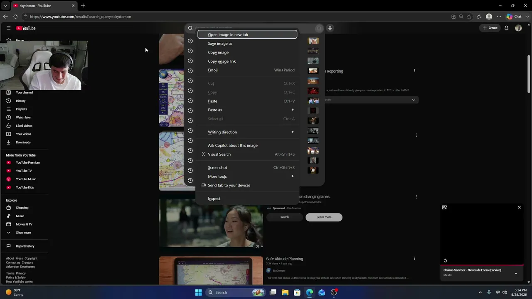Expand Show more in the Explore section
The height and width of the screenshot is (299, 532).
pyautogui.click(x=23, y=233)
